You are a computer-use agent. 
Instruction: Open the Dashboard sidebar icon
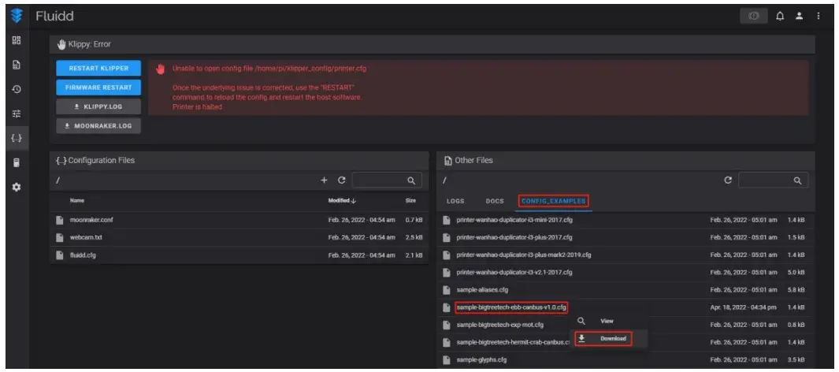click(17, 40)
